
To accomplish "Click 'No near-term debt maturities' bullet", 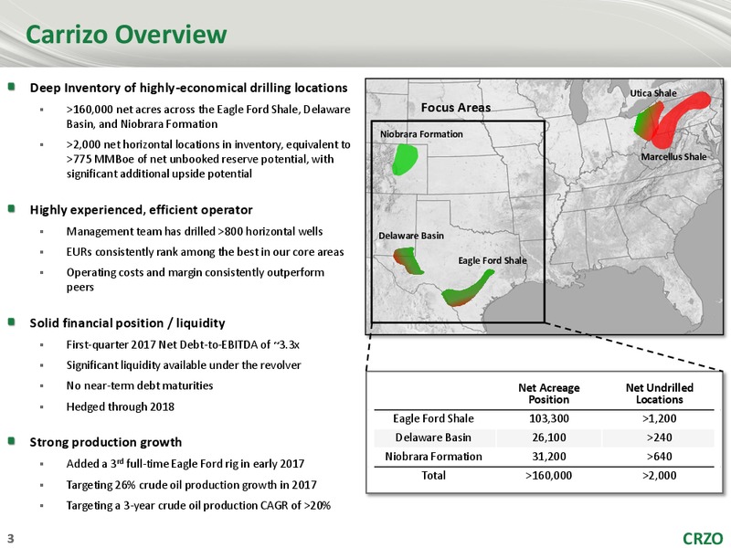I will [140, 385].
